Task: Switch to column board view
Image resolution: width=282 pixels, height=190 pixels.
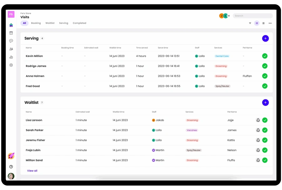Action: [263, 23]
